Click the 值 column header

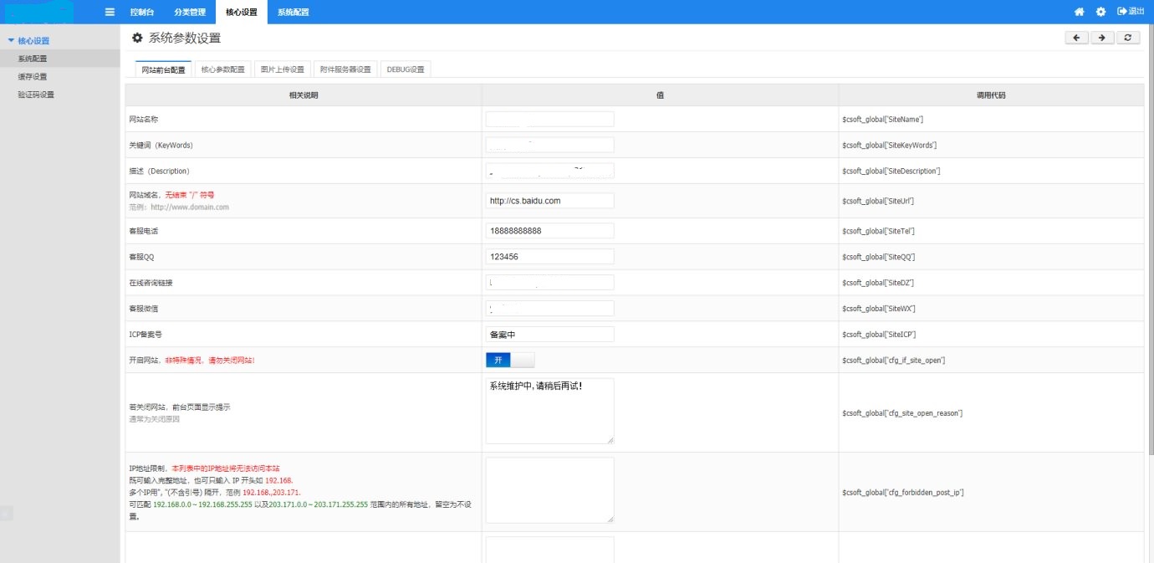click(x=661, y=95)
